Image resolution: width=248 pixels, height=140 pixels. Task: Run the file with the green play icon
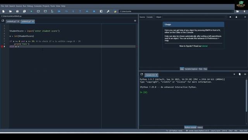(x=31, y=11)
